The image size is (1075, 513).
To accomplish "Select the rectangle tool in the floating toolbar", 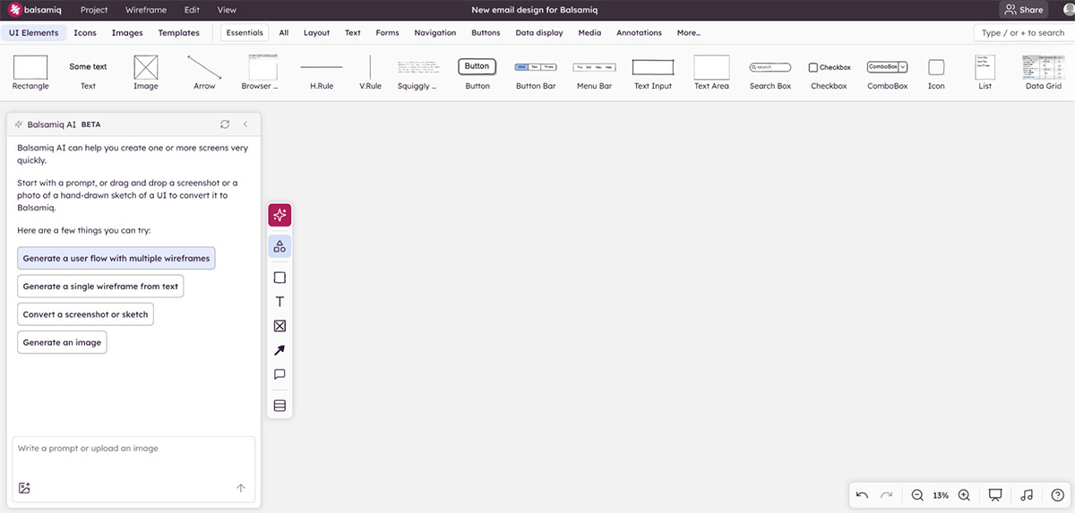I will (x=279, y=278).
